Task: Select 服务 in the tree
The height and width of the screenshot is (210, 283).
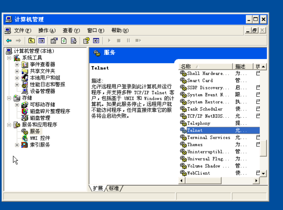Action: click(35, 132)
